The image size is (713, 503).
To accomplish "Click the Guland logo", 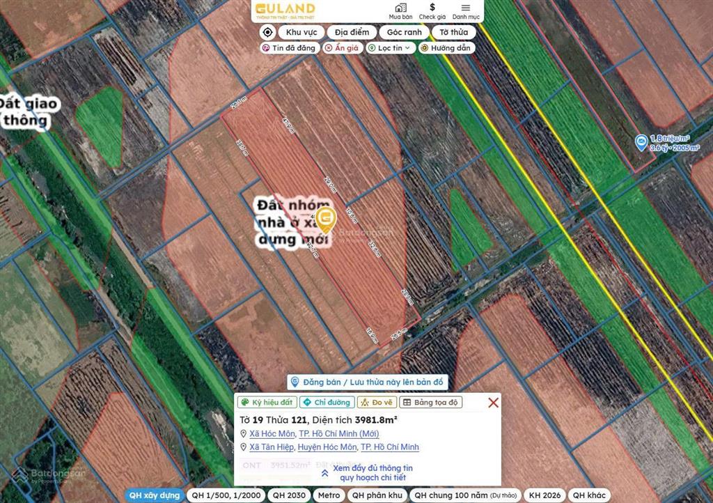I will point(285,10).
